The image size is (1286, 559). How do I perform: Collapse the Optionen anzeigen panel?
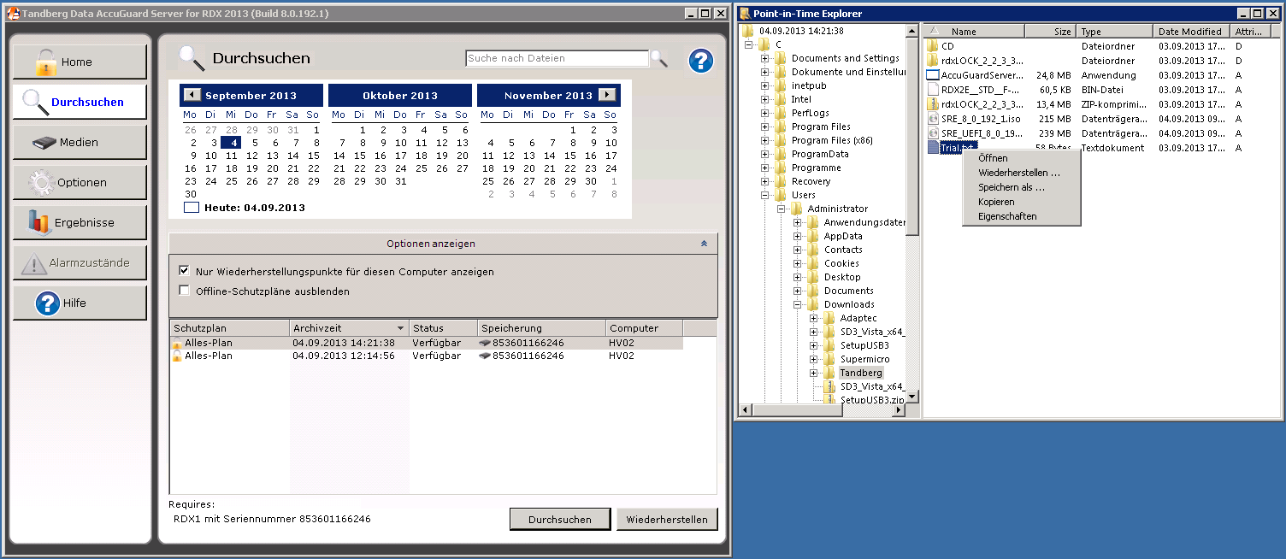pos(704,244)
